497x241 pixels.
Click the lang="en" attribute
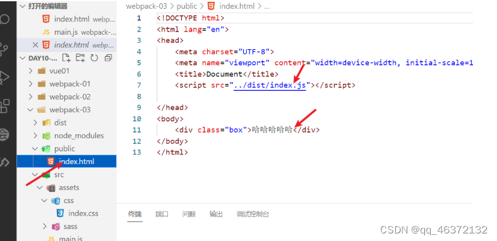point(204,30)
